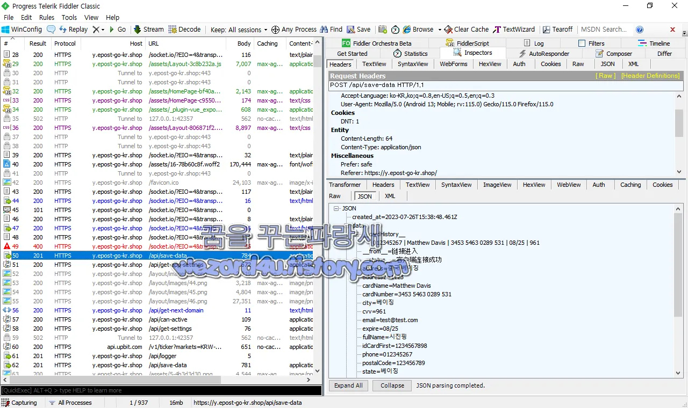Open the Tools menu
Viewport: 688px width, 408px height.
(x=69, y=17)
